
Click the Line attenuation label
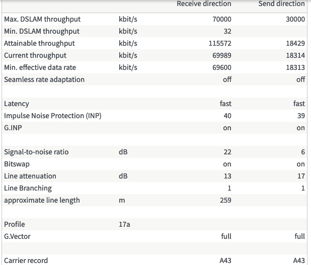(x=30, y=176)
